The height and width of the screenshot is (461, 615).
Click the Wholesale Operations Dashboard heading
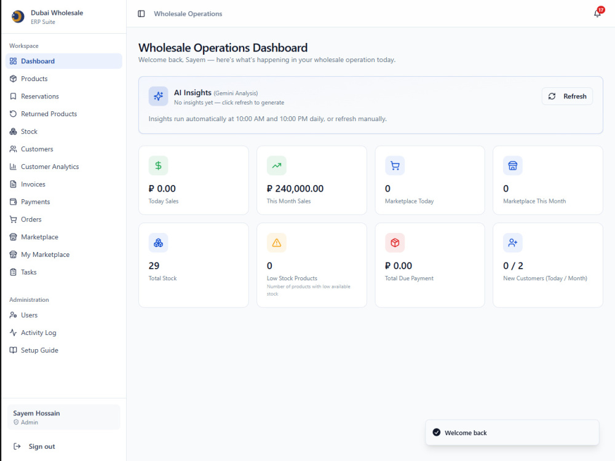pyautogui.click(x=223, y=48)
